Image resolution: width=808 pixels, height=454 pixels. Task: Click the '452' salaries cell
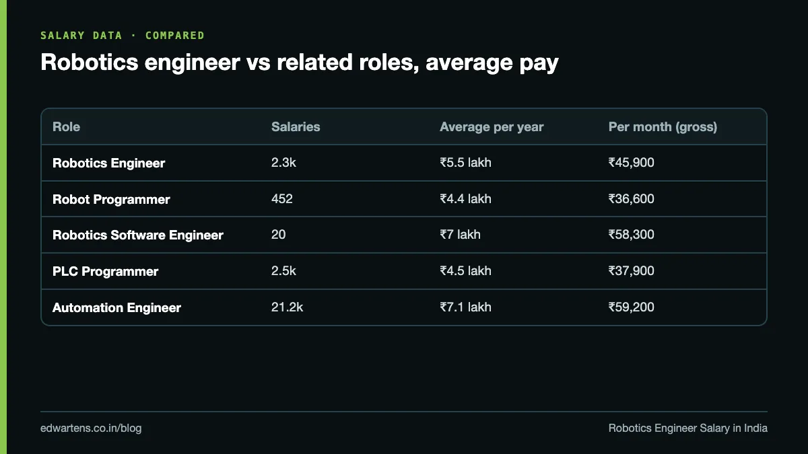click(x=282, y=199)
